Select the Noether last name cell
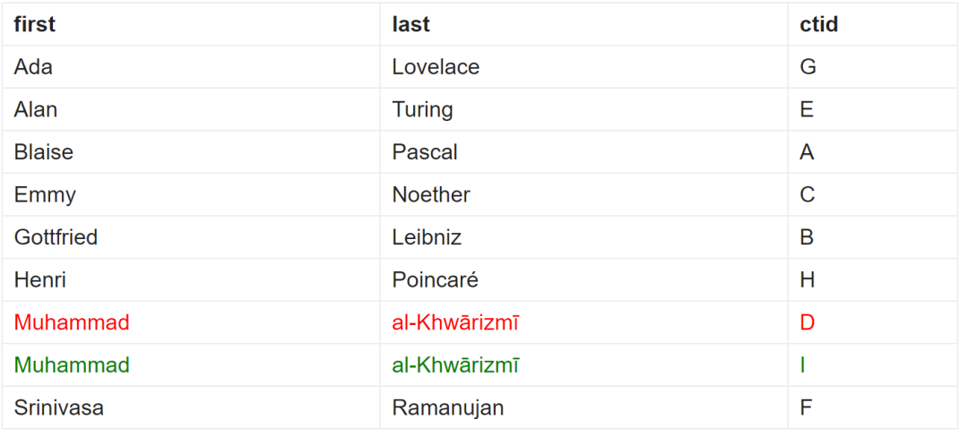The width and height of the screenshot is (968, 437). pyautogui.click(x=431, y=194)
